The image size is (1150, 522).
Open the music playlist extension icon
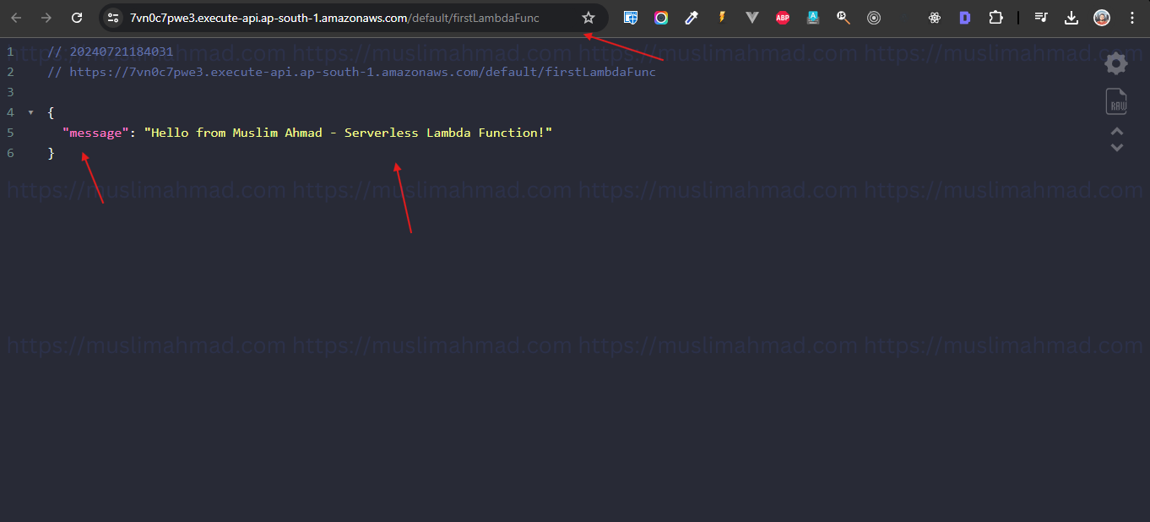(1041, 17)
